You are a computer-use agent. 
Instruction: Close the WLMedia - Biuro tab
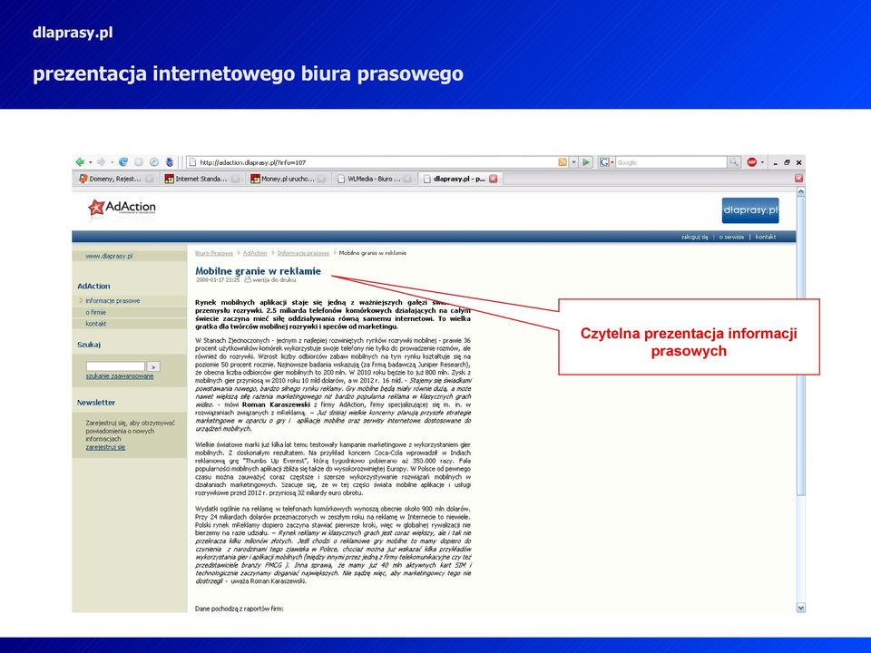click(407, 179)
